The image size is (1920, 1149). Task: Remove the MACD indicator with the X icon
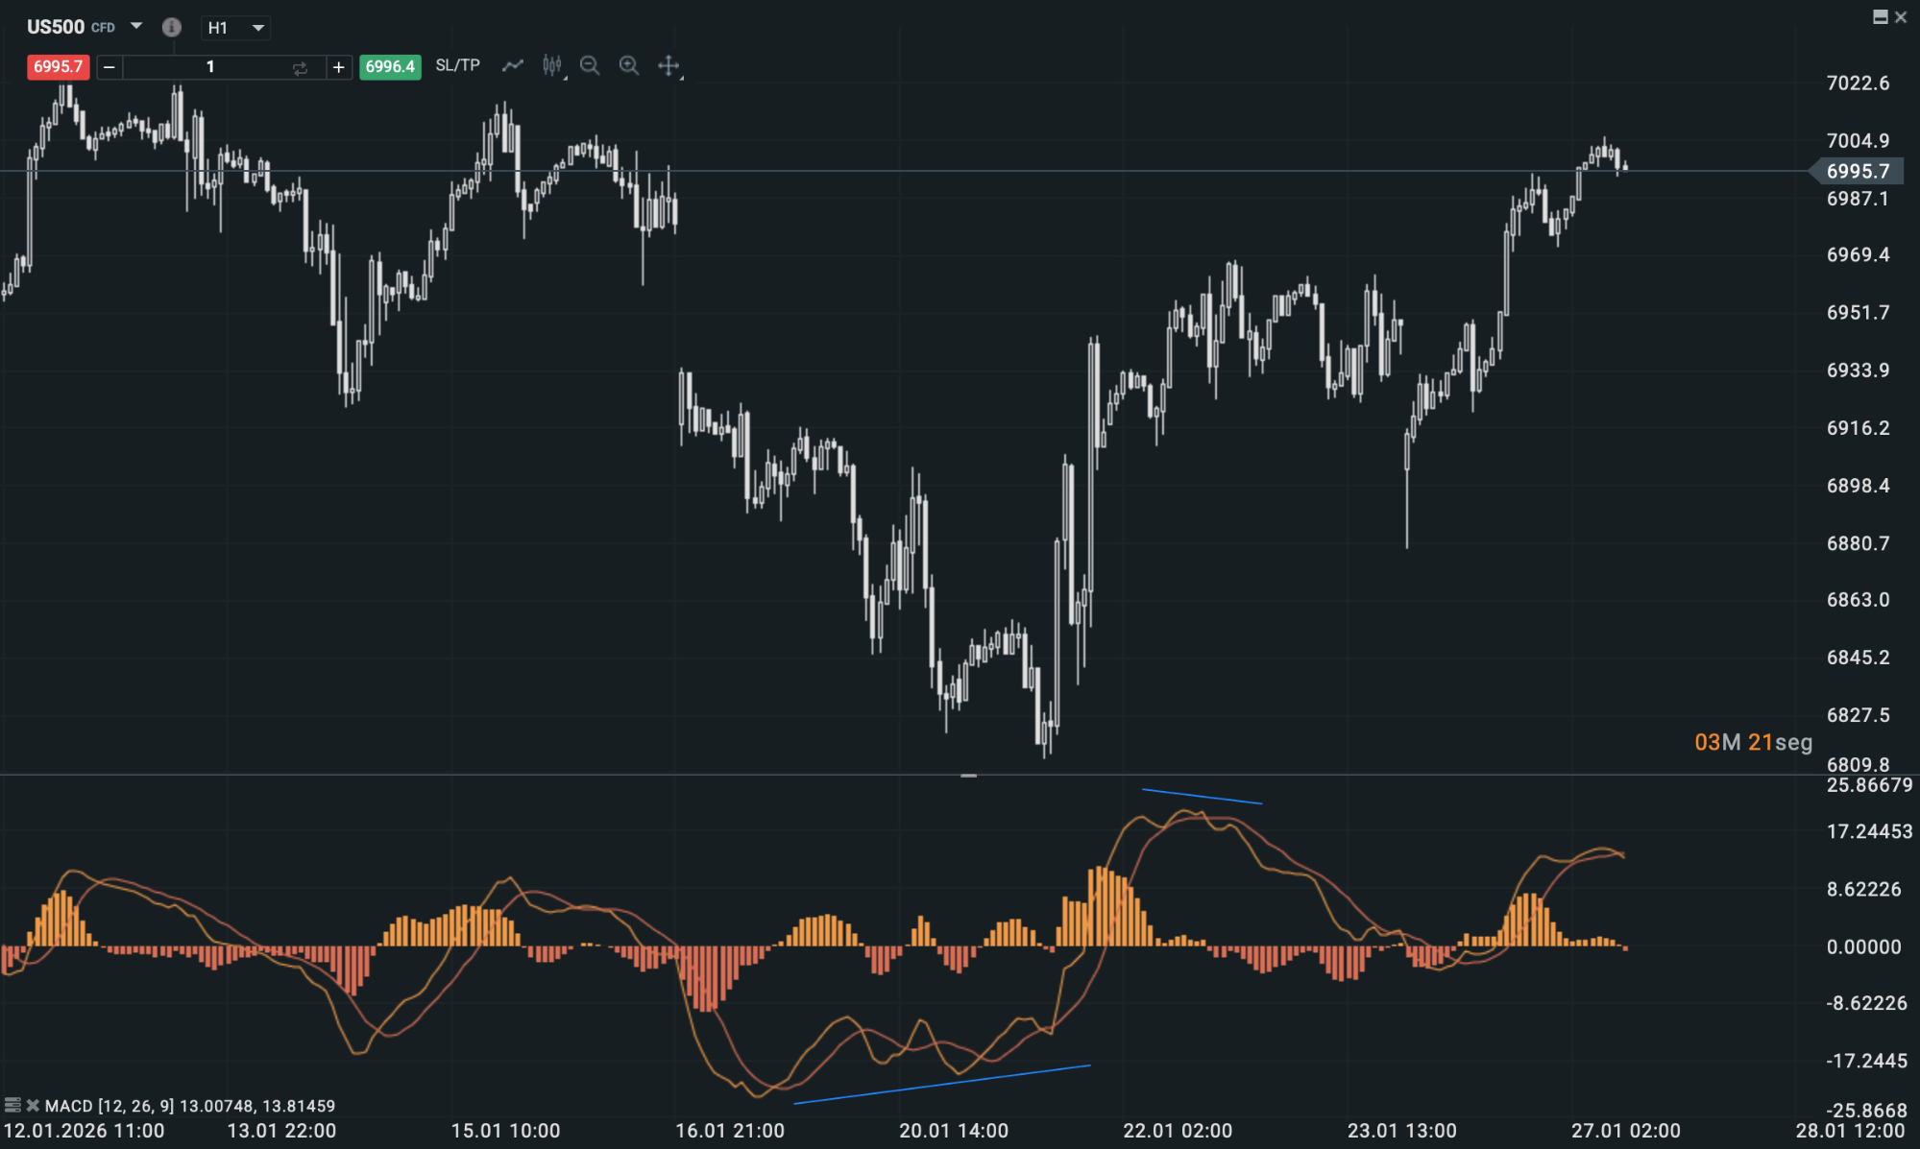(x=33, y=1105)
